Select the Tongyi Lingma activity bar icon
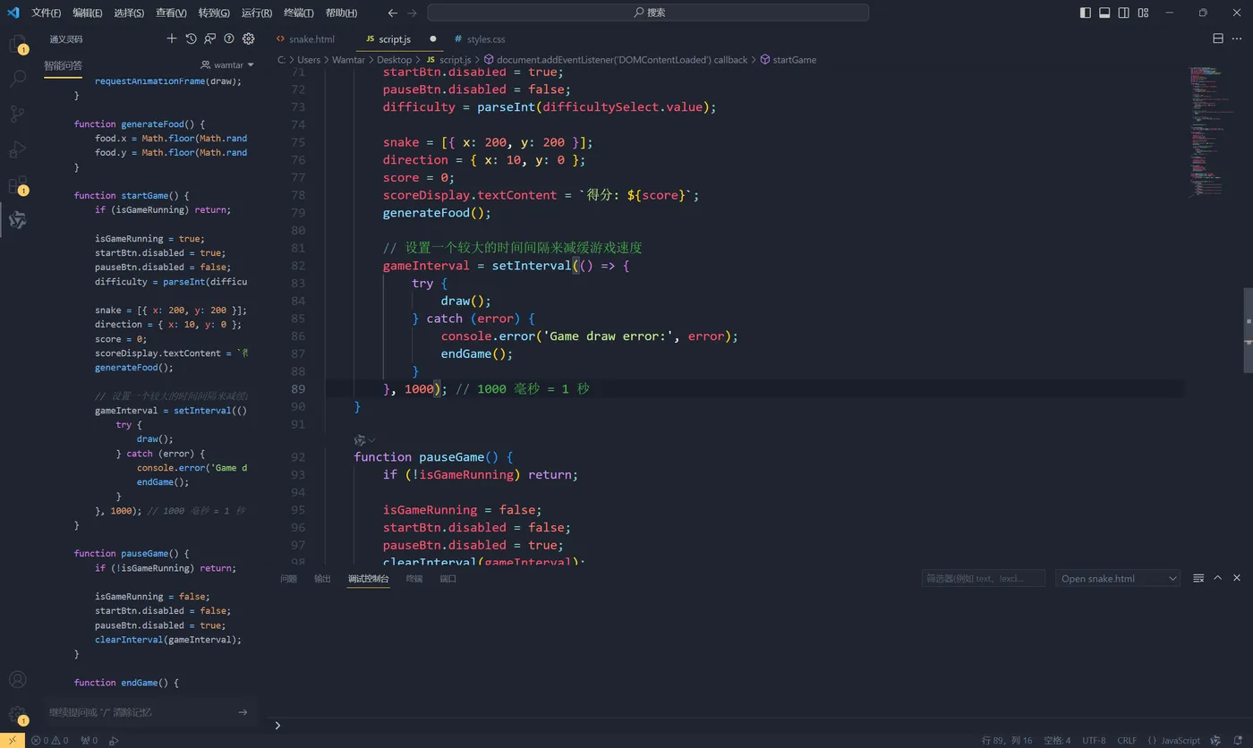The width and height of the screenshot is (1253, 748). pos(17,219)
